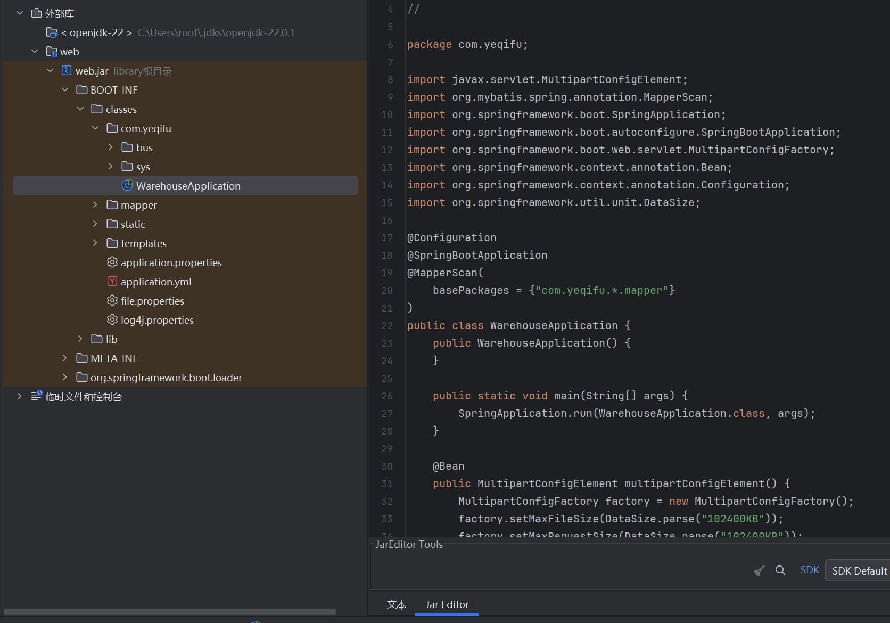This screenshot has width=890, height=623.
Task: Click the com.yeqifu folder icon
Action: point(112,128)
